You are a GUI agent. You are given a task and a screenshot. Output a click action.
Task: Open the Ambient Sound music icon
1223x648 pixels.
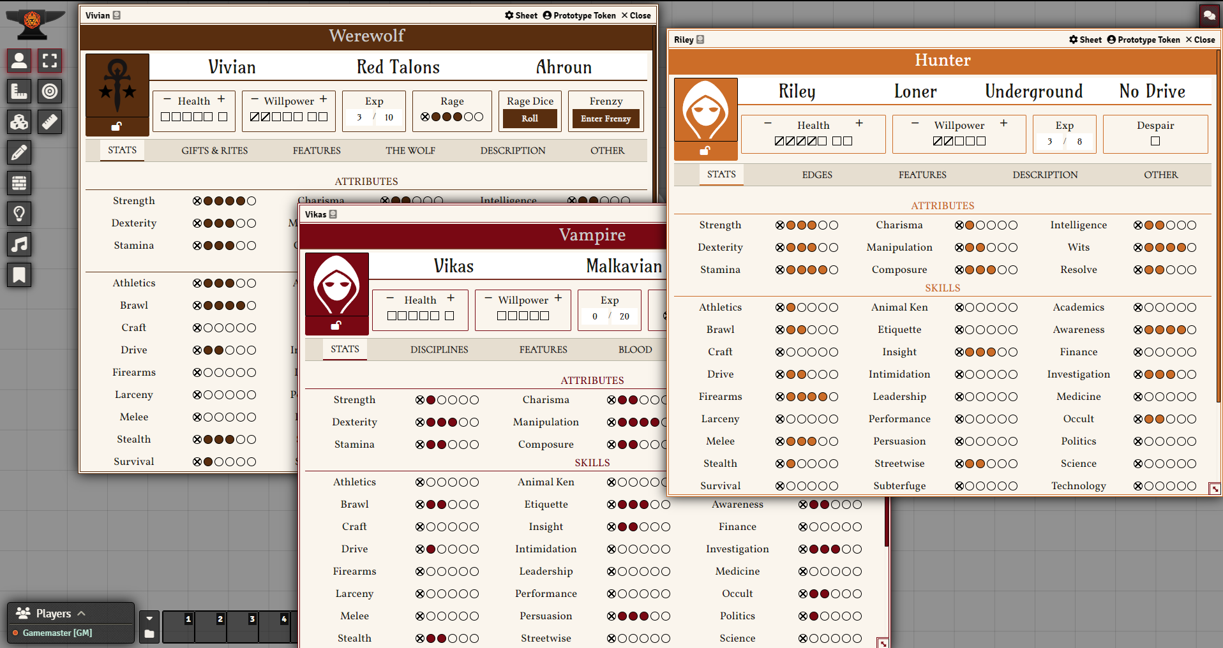[x=19, y=244]
